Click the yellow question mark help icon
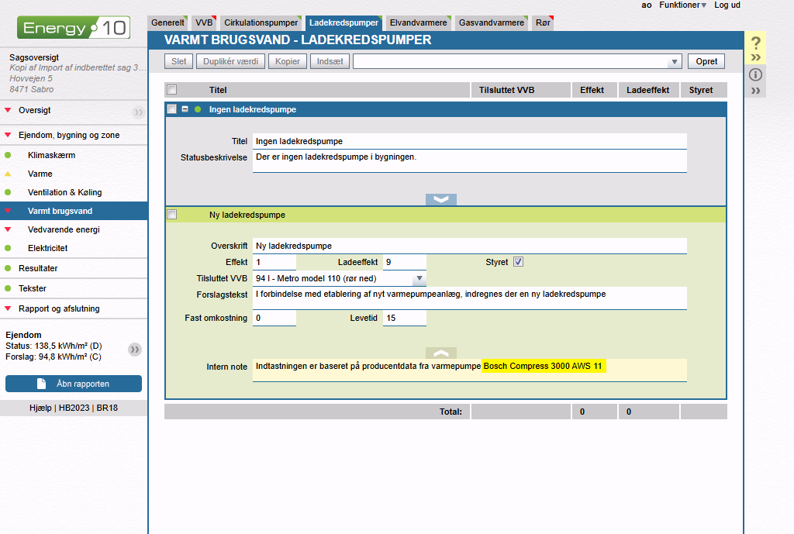 tap(756, 43)
